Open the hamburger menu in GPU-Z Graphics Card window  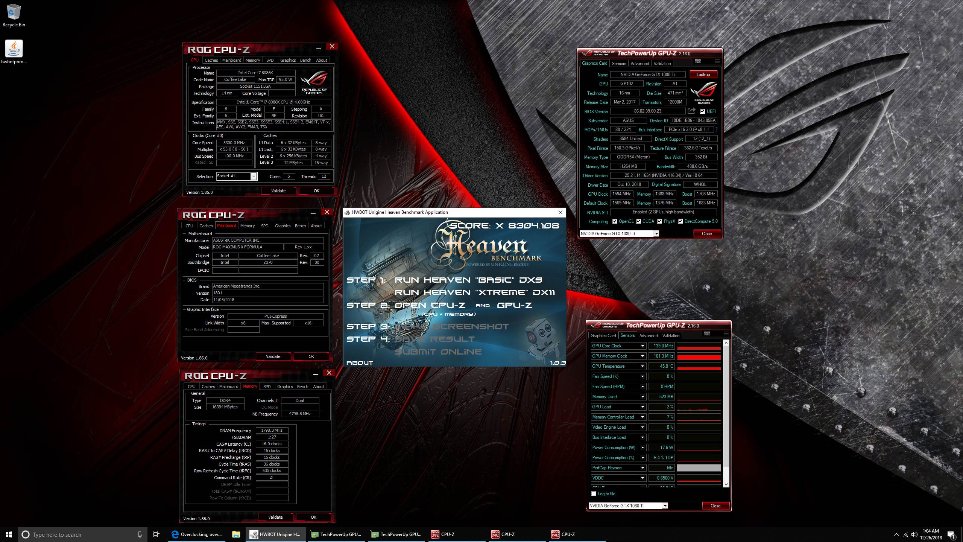717,61
